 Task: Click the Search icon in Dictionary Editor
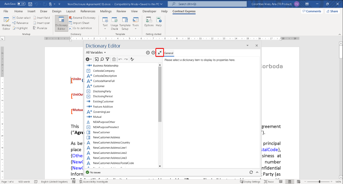click(x=102, y=59)
